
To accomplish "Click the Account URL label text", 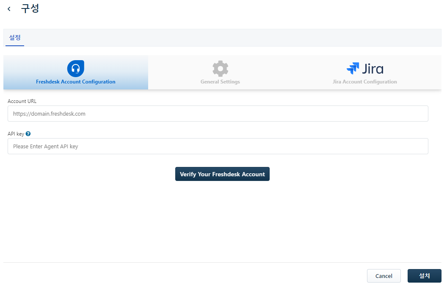I will point(22,101).
